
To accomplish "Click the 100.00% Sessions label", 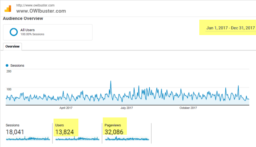I will click(x=32, y=34).
